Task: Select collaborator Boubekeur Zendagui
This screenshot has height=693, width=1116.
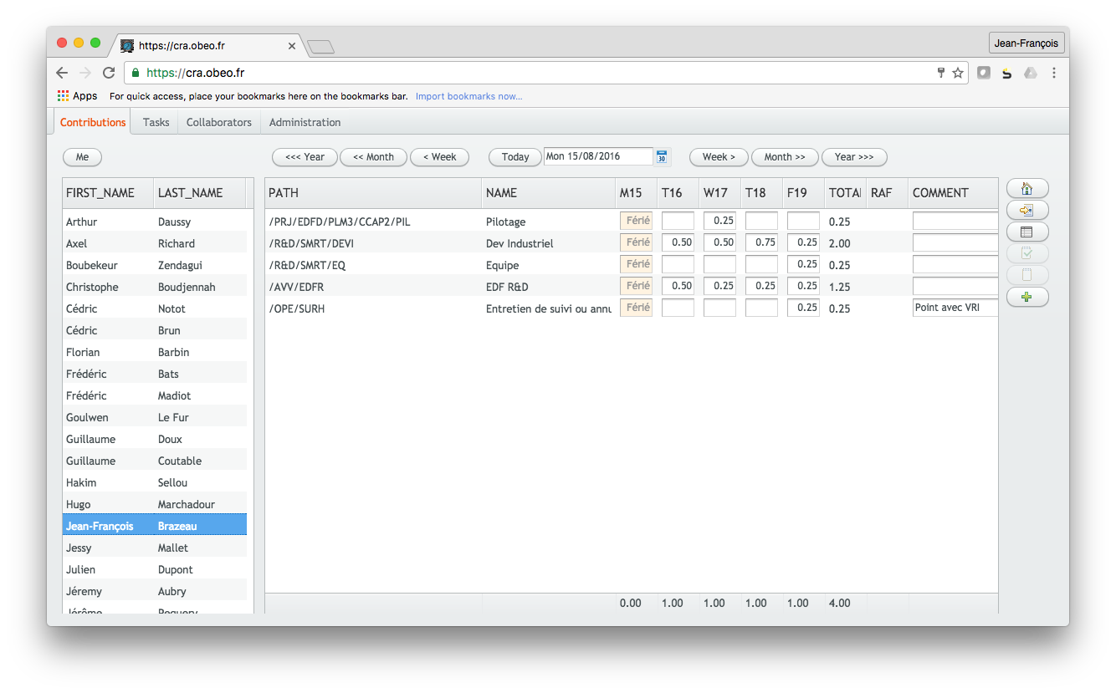Action: coord(155,265)
